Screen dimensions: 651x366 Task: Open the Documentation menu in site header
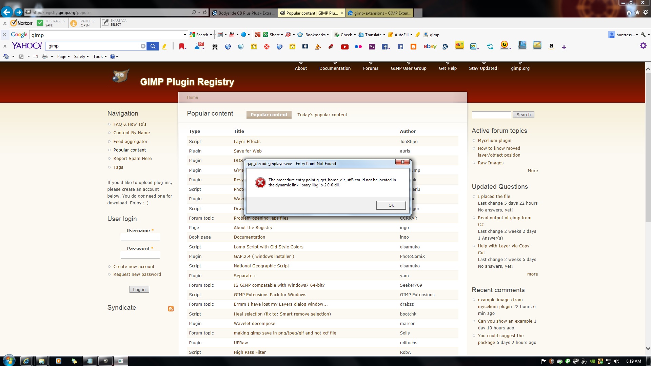click(x=335, y=68)
